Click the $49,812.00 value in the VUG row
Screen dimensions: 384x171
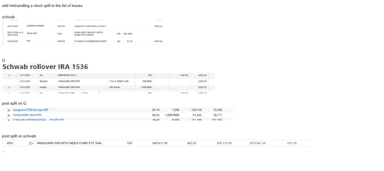pyautogui.click(x=160, y=143)
